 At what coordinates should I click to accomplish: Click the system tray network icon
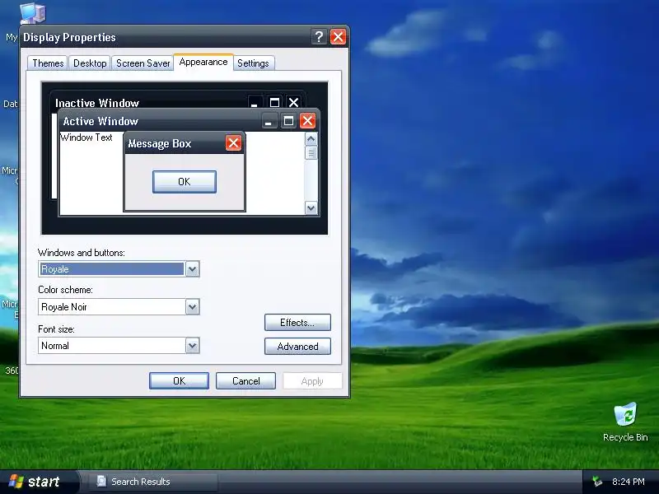596,482
